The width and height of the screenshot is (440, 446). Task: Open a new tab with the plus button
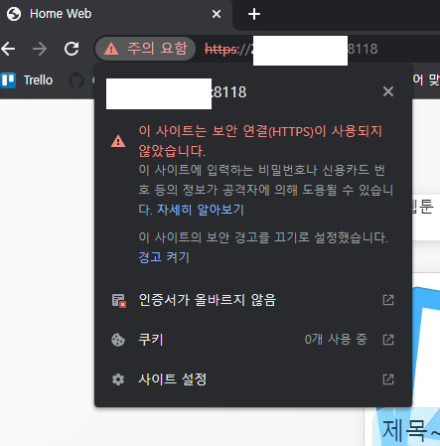[254, 14]
